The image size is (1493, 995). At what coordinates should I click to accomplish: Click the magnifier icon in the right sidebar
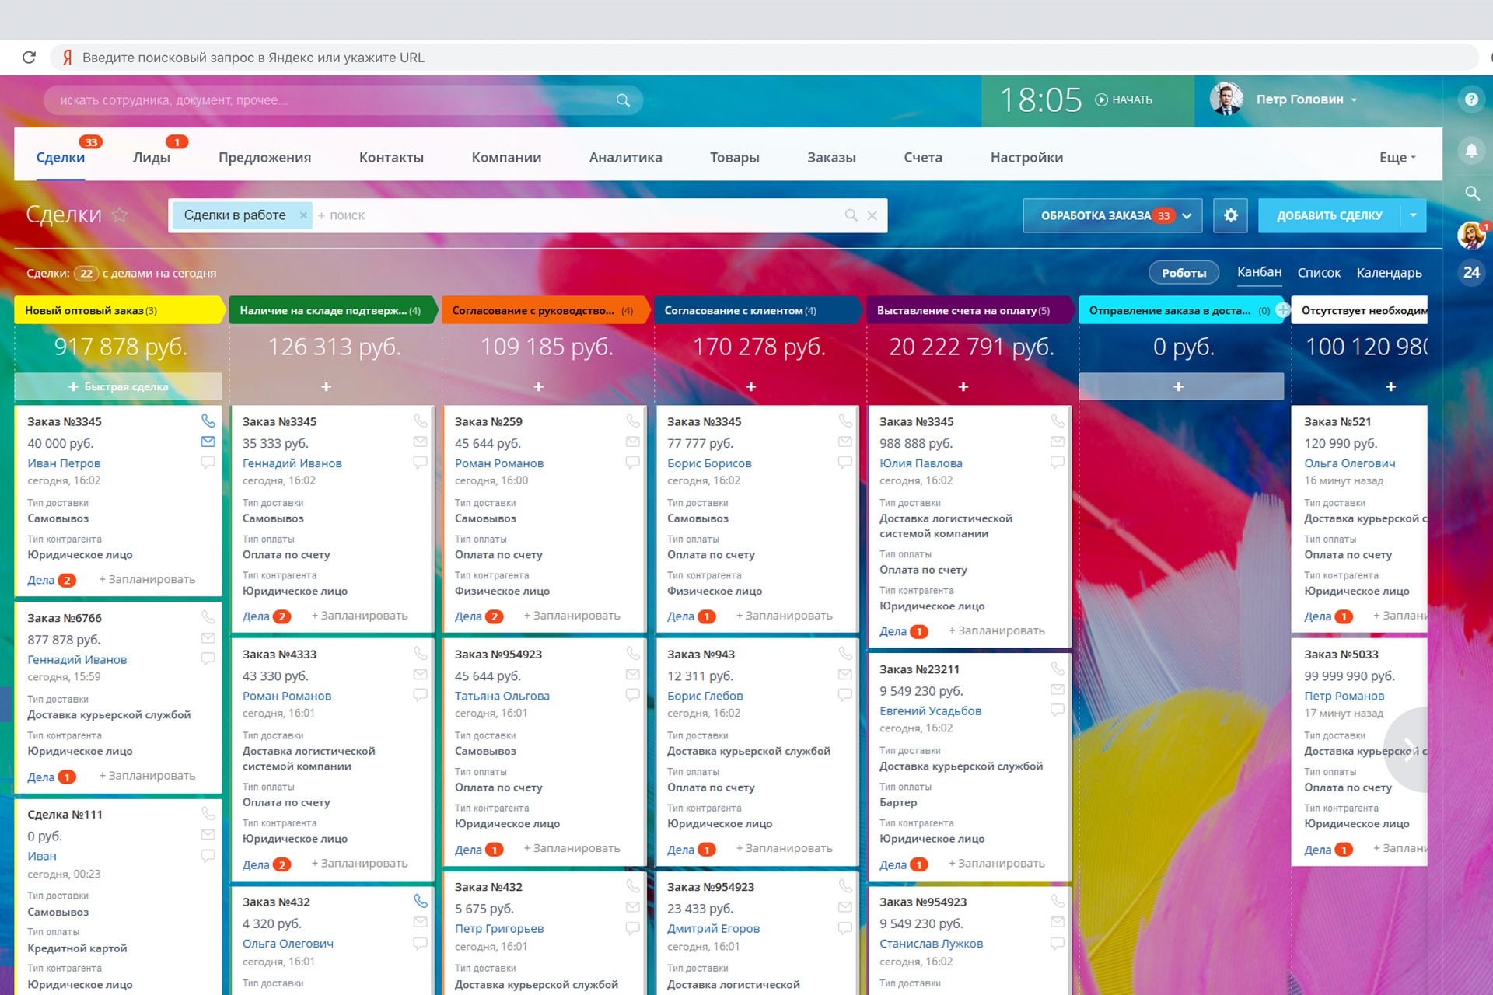tap(1471, 193)
